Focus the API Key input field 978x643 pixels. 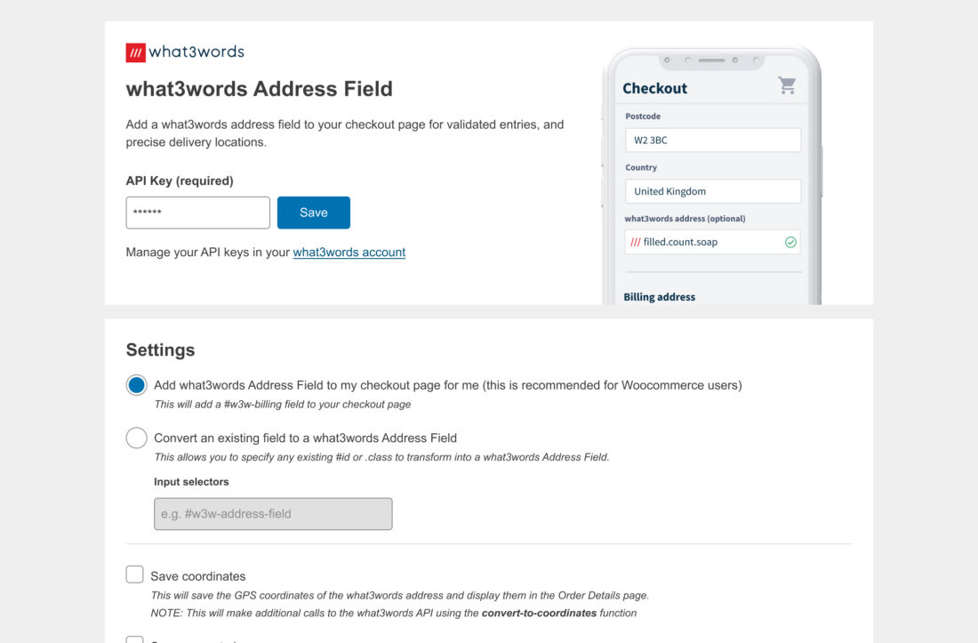click(197, 213)
